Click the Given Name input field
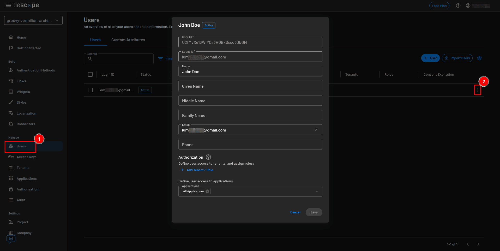Viewport: 500px width, 251px height. click(250, 86)
